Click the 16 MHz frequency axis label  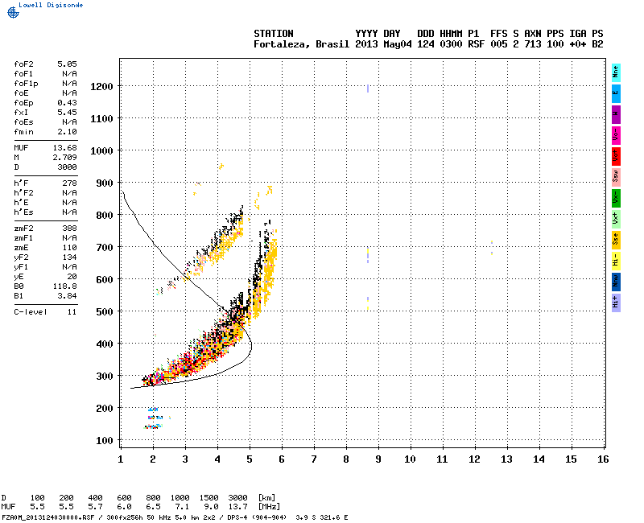pyautogui.click(x=602, y=459)
